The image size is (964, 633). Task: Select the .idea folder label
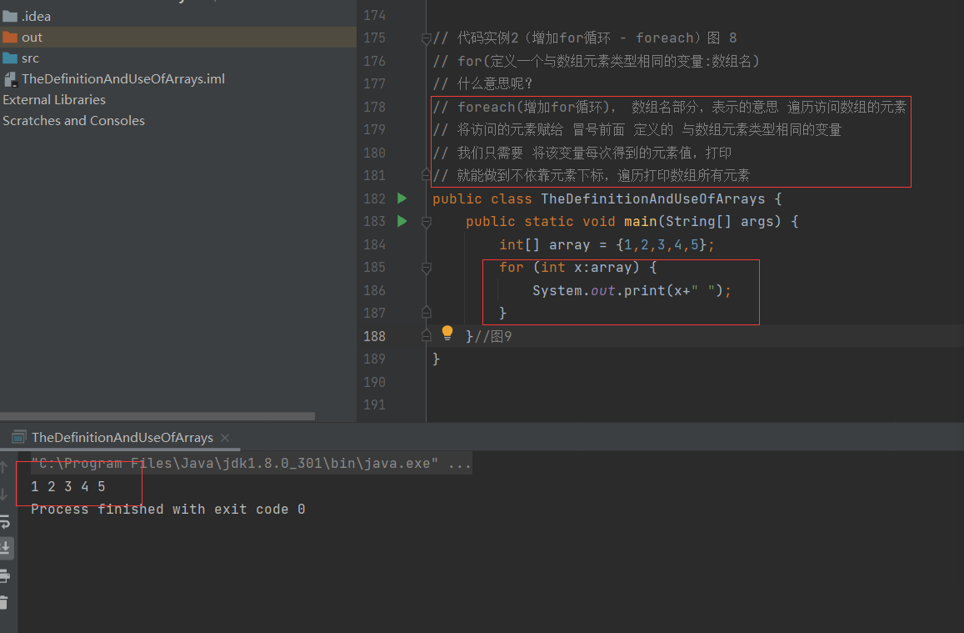pos(37,17)
